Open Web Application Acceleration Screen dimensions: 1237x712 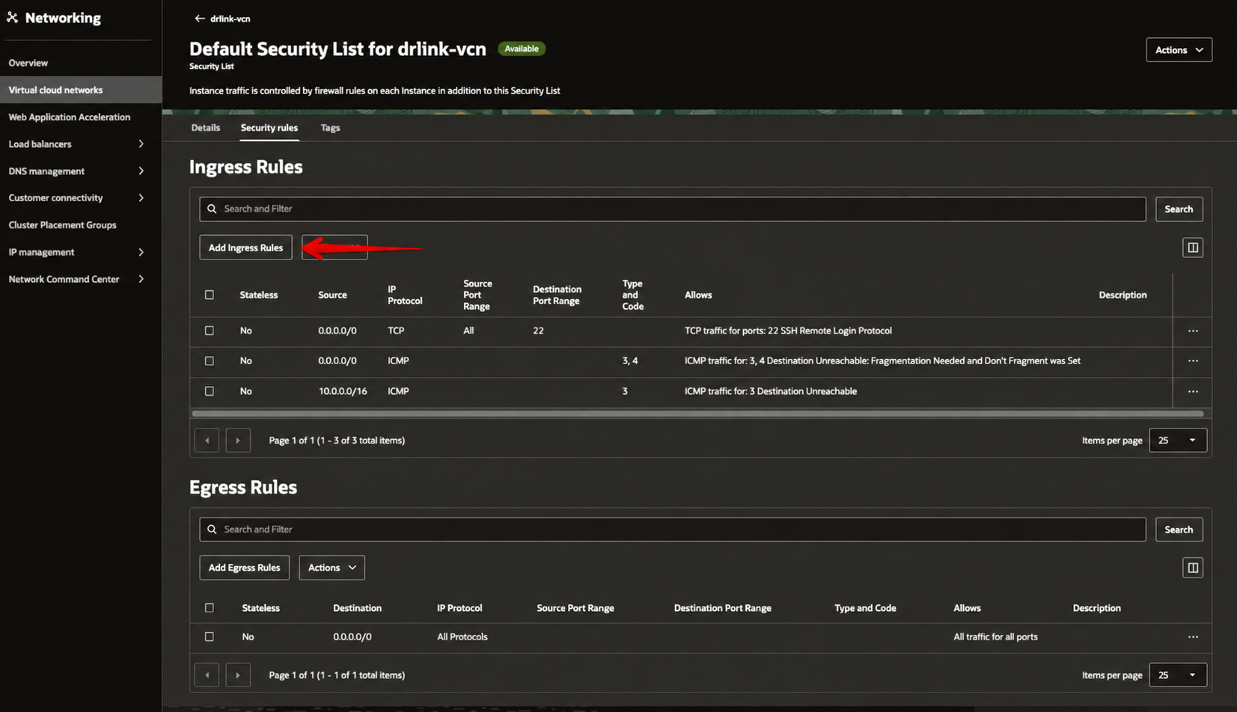70,117
